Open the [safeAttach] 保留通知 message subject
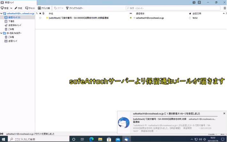227x142 pixels. point(79,18)
